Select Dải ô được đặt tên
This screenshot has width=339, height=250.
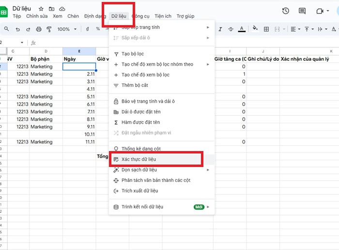click(x=162, y=112)
